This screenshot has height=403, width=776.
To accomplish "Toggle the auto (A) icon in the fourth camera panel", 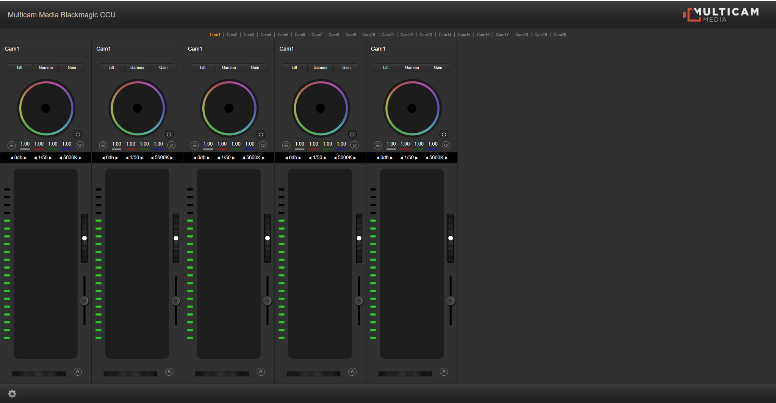I will click(x=352, y=372).
